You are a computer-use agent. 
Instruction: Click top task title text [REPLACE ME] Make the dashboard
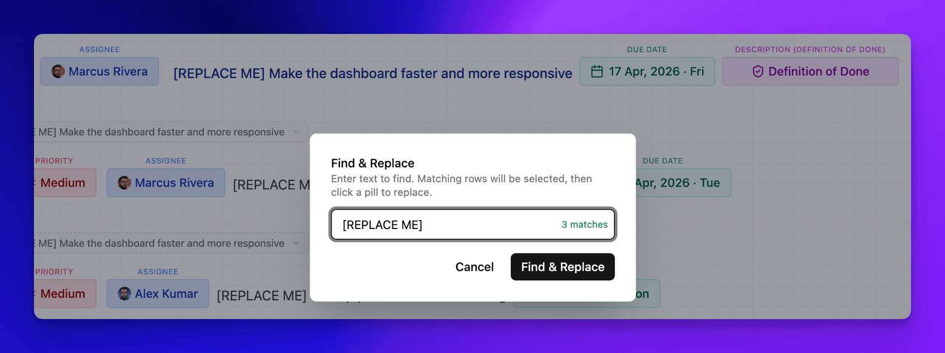(x=373, y=73)
